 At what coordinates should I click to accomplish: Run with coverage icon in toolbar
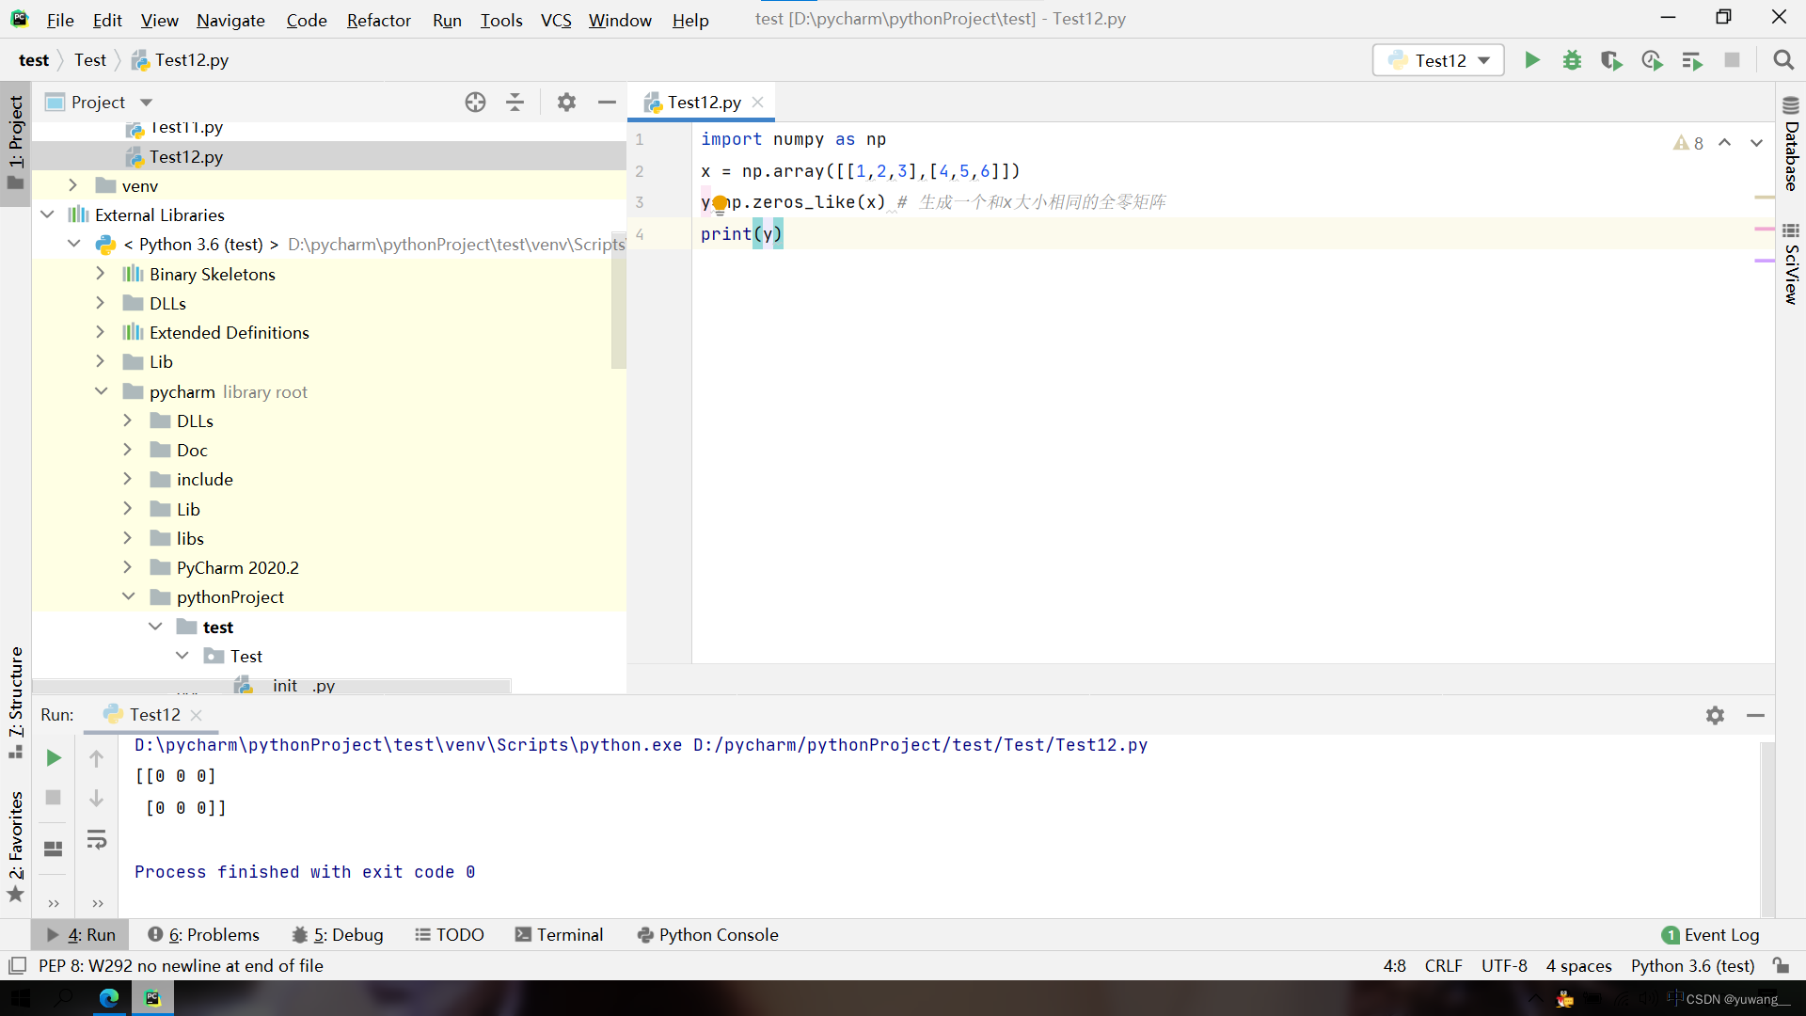[x=1611, y=60]
